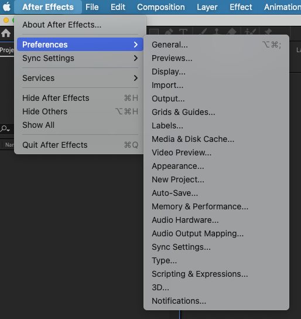Open 3D… preferences

(x=216, y=287)
